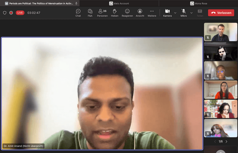Open the Reagieren reactions menu
This screenshot has width=238, height=153.
(127, 13)
